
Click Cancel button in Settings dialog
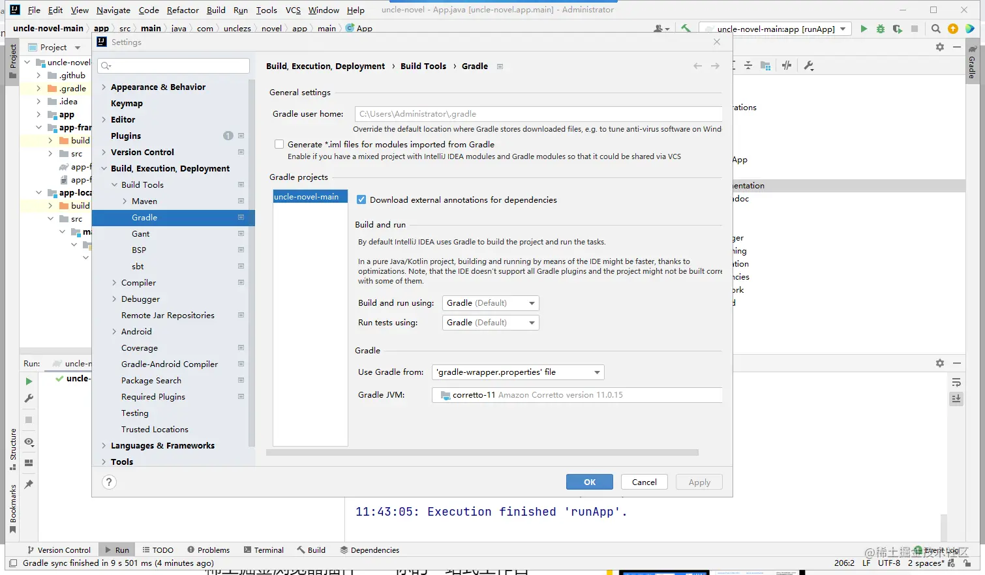point(644,482)
